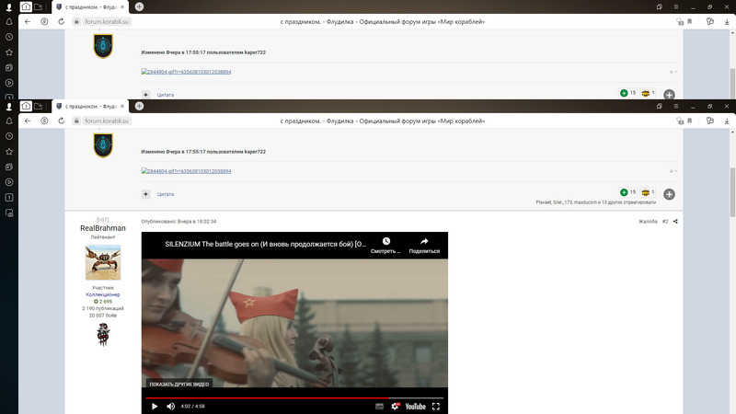Open history clock in lower window sidebar
Viewport: 736px width, 414px height.
pyautogui.click(x=9, y=136)
